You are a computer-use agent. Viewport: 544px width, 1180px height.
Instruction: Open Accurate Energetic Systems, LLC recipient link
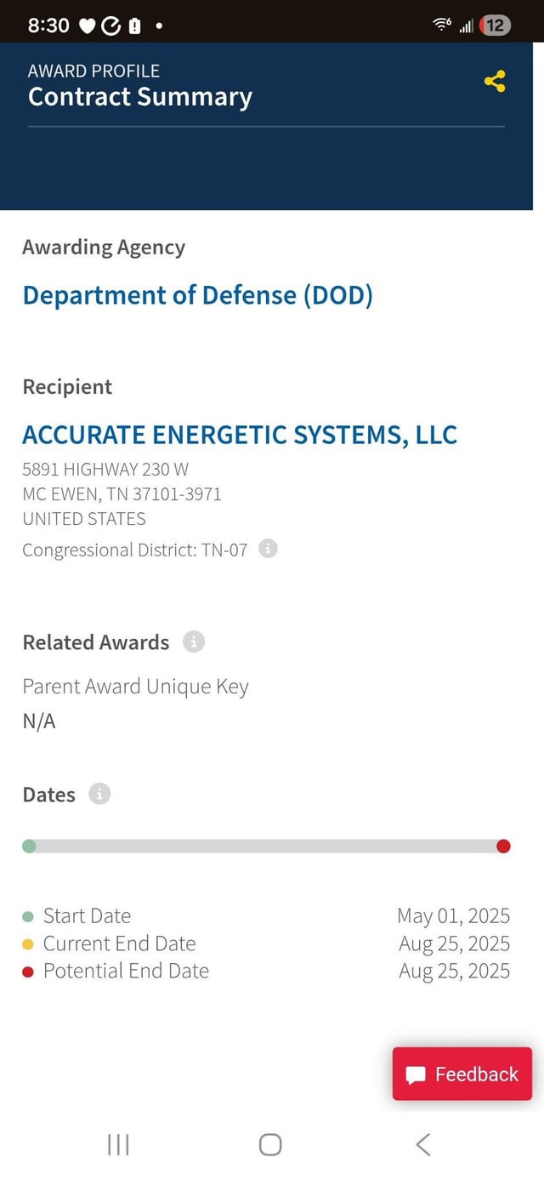[240, 435]
